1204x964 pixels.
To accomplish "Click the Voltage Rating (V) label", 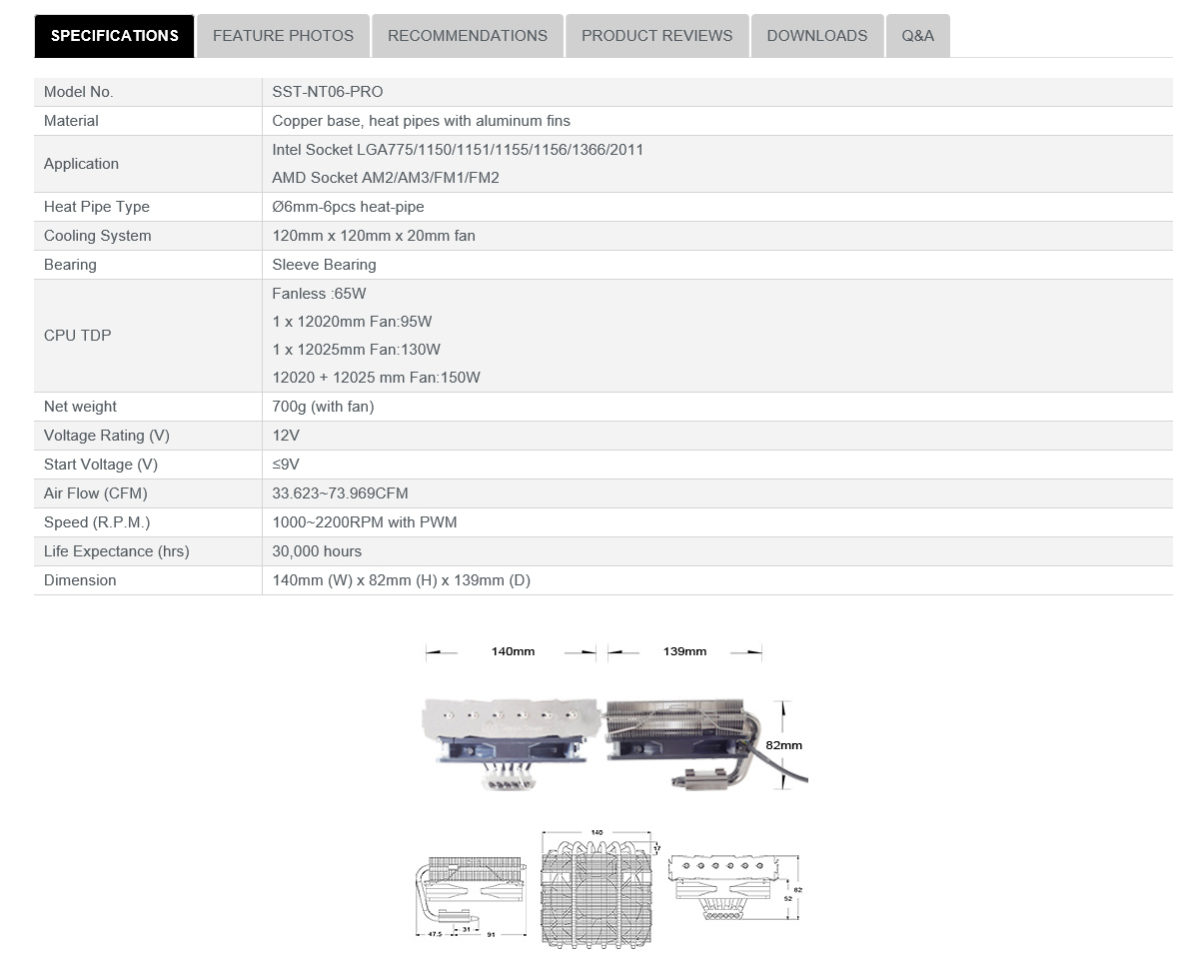I will [107, 436].
